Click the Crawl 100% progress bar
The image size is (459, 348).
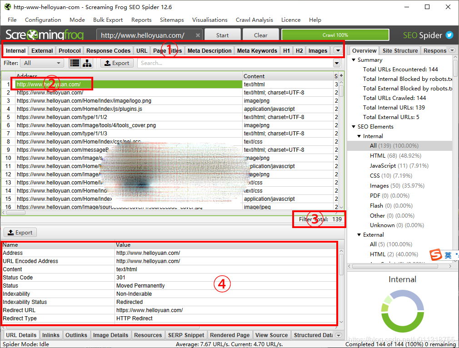point(335,35)
